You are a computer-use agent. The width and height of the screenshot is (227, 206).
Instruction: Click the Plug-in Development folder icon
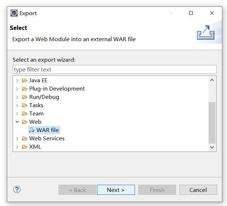25,89
